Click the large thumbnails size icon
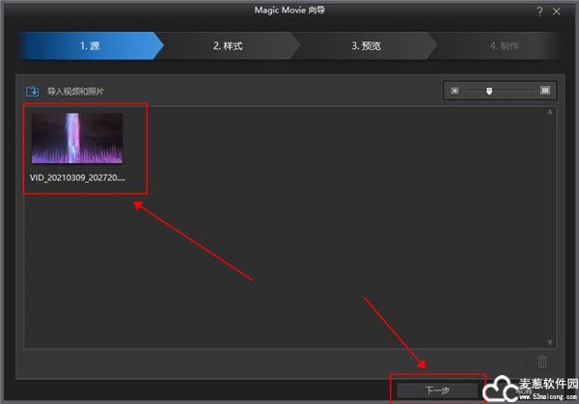This screenshot has width=579, height=404. point(545,91)
